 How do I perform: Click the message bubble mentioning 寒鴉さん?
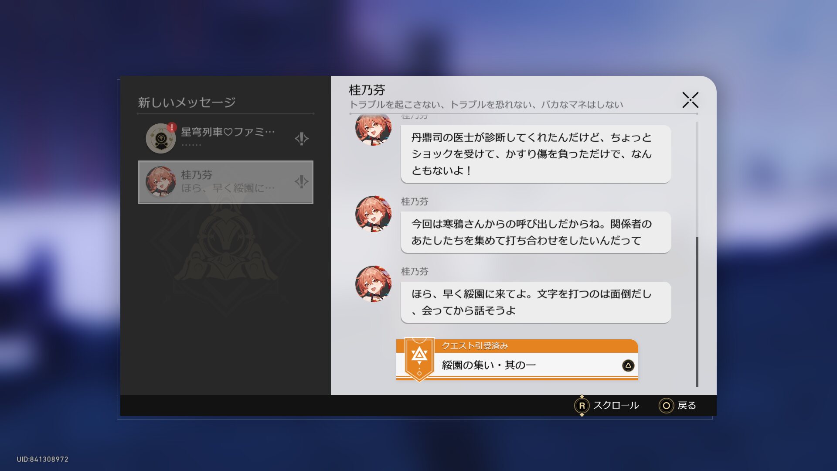coord(535,232)
